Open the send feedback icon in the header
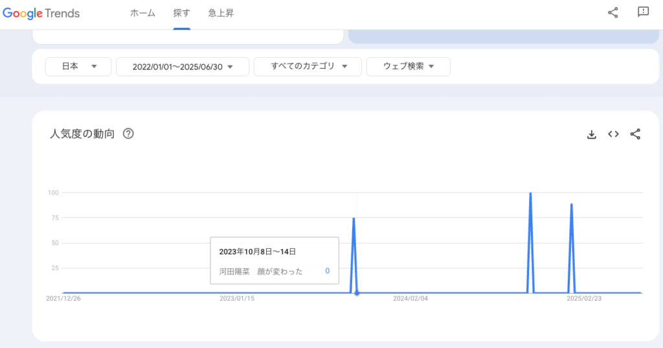This screenshot has width=663, height=348. [x=643, y=12]
